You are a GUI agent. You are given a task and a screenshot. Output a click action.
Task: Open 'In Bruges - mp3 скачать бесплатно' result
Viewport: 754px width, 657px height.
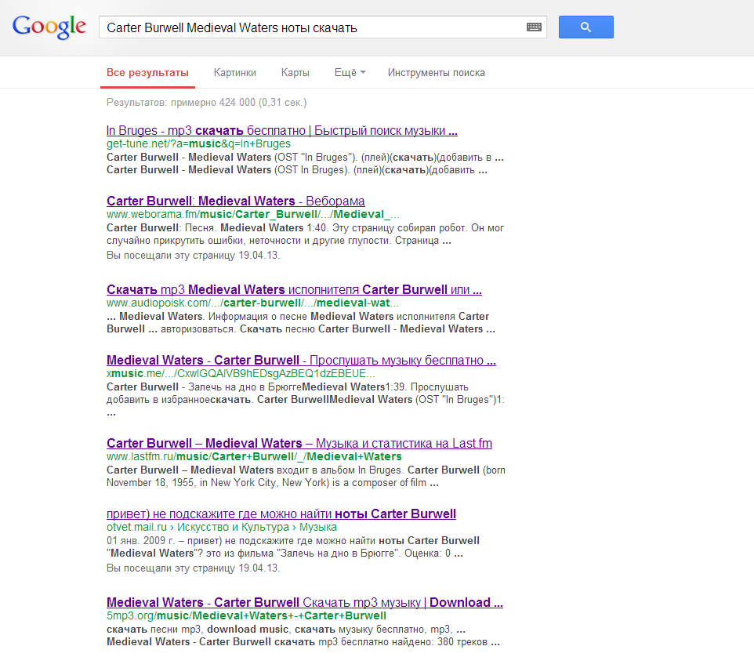282,130
